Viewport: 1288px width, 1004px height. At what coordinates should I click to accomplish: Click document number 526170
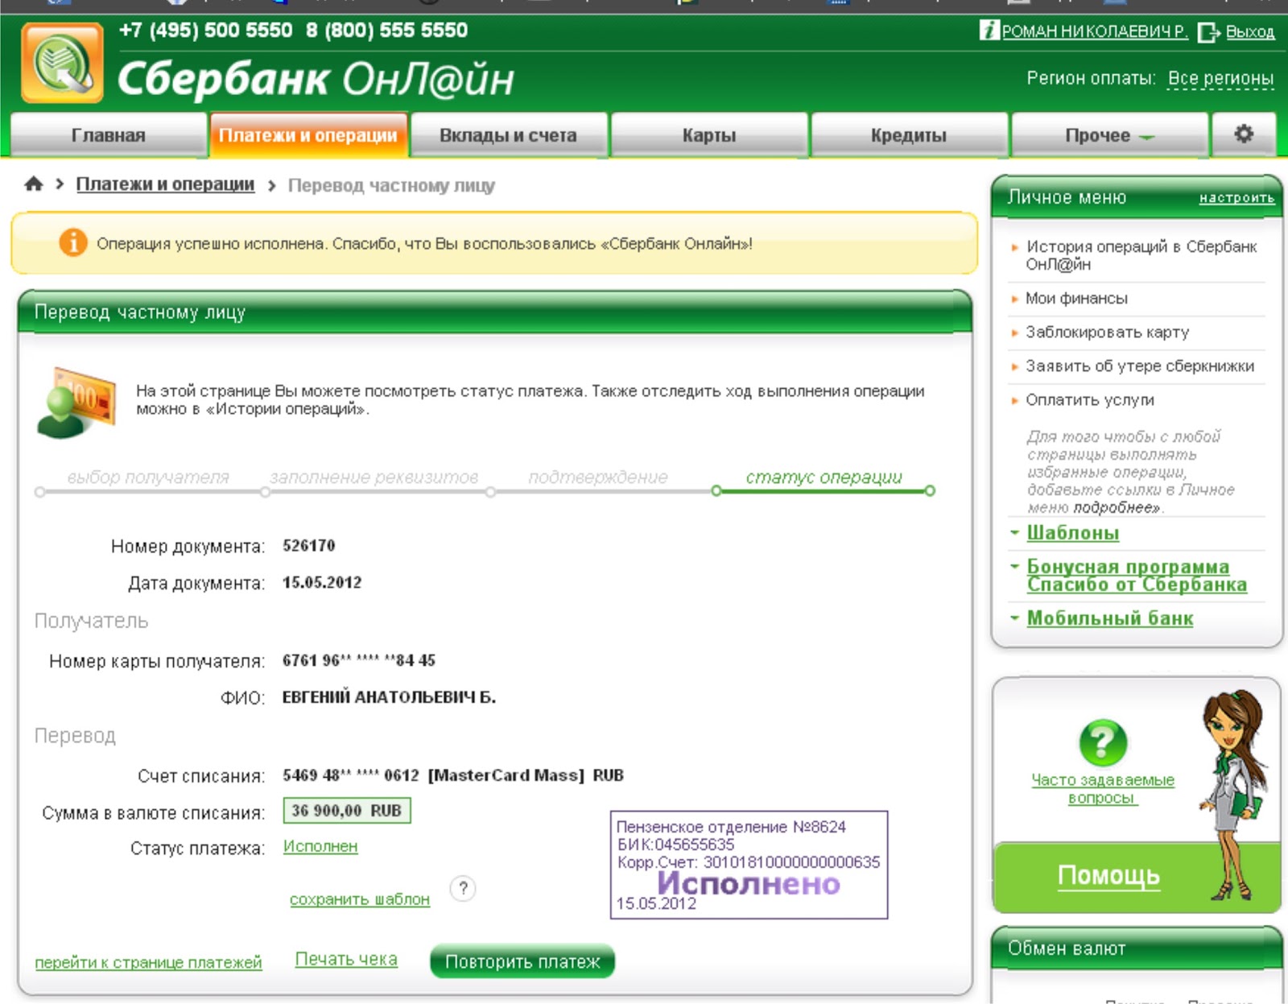309,546
